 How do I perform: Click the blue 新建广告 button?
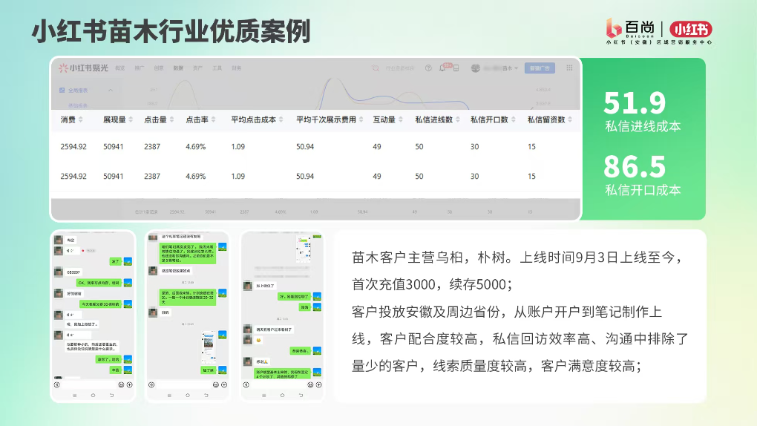pyautogui.click(x=540, y=68)
